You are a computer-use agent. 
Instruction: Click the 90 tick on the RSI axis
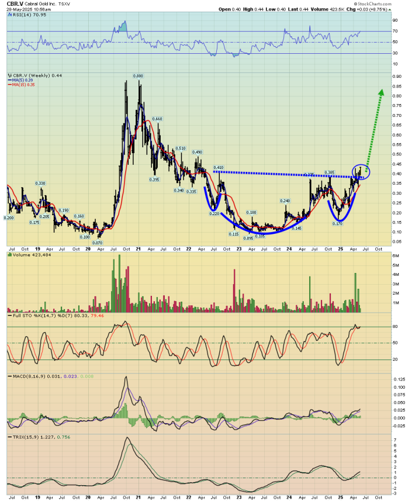pos(395,20)
